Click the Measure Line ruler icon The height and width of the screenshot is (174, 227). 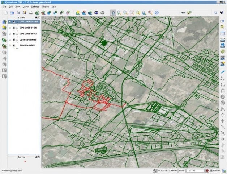pyautogui.click(x=223, y=40)
